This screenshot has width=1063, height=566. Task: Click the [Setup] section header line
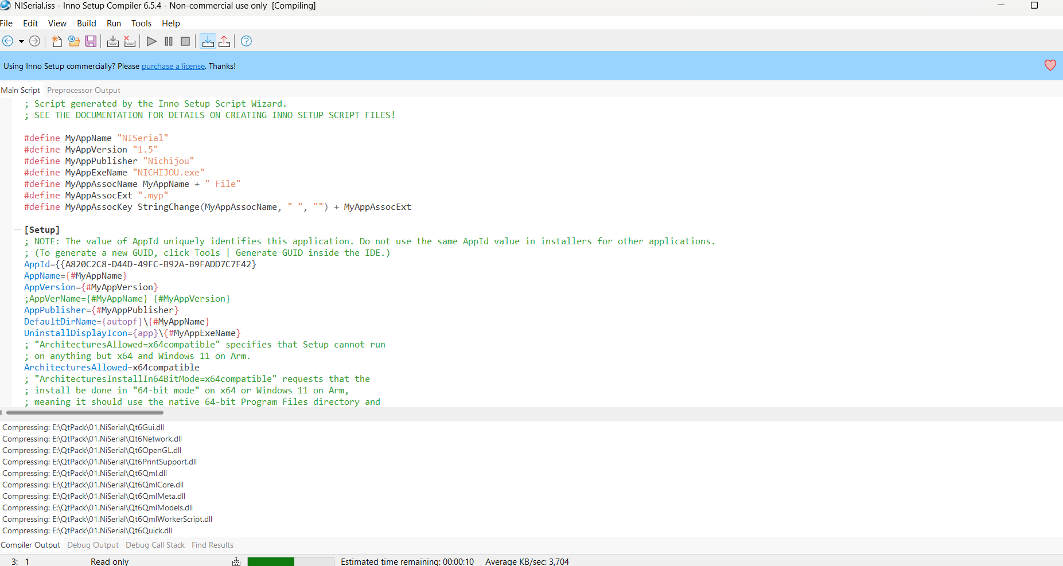coord(42,229)
